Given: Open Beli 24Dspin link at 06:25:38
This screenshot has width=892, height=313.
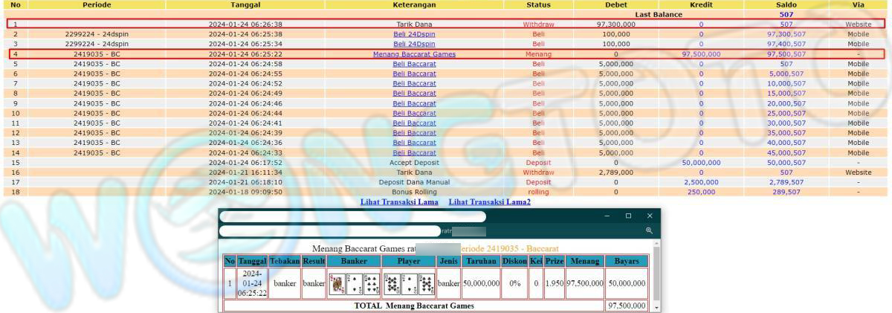Looking at the screenshot, I should 414,34.
